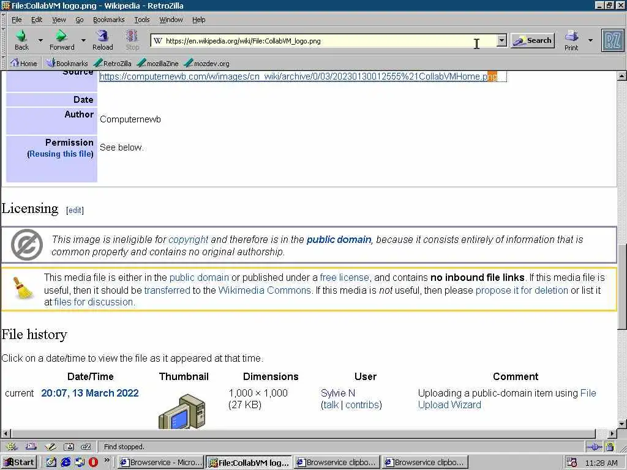The image size is (627, 470).
Task: Click the Licensing section edit link
Action: [75, 211]
